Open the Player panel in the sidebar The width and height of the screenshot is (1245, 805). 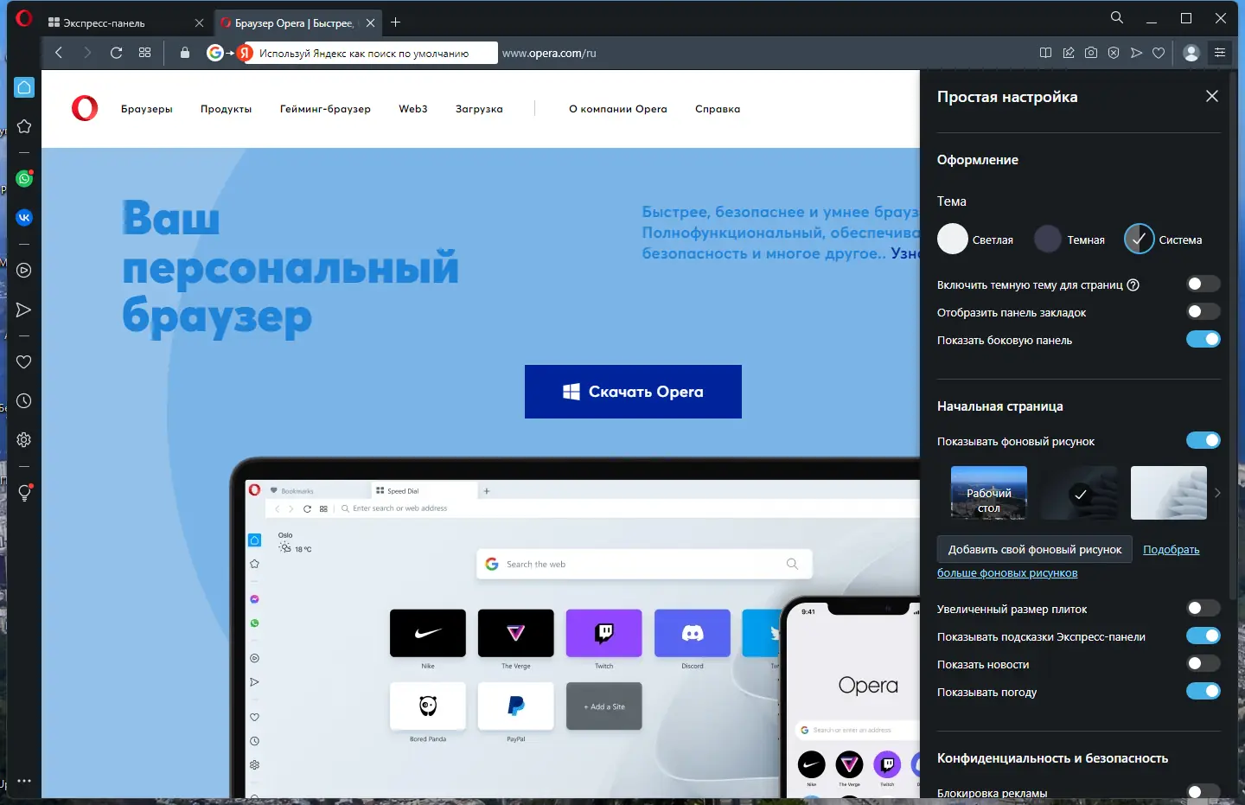[23, 270]
